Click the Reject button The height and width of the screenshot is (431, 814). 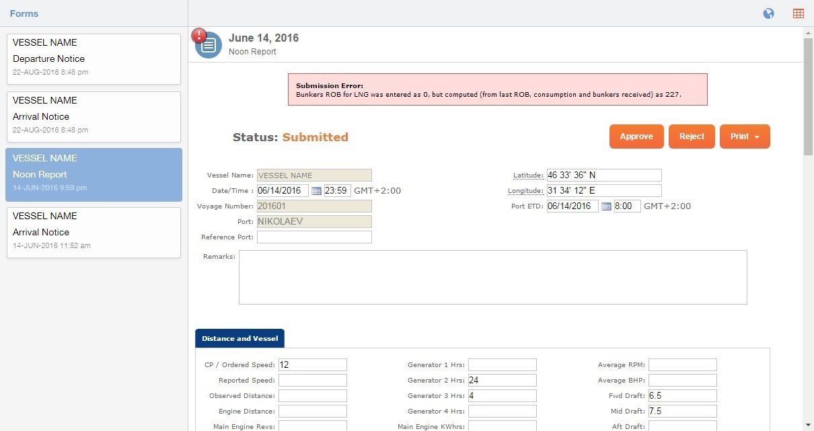point(692,136)
